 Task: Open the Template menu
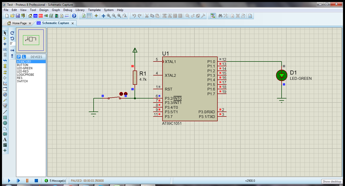(x=94, y=10)
